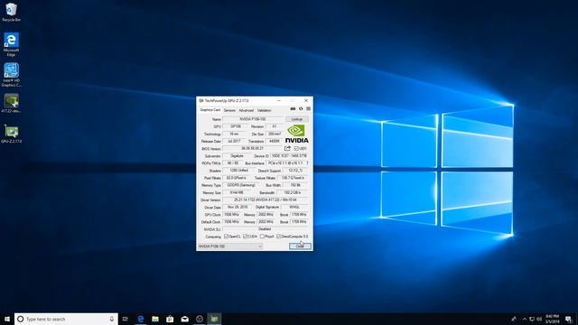Click the Task View taskbar icon
The image size is (578, 325).
126,319
